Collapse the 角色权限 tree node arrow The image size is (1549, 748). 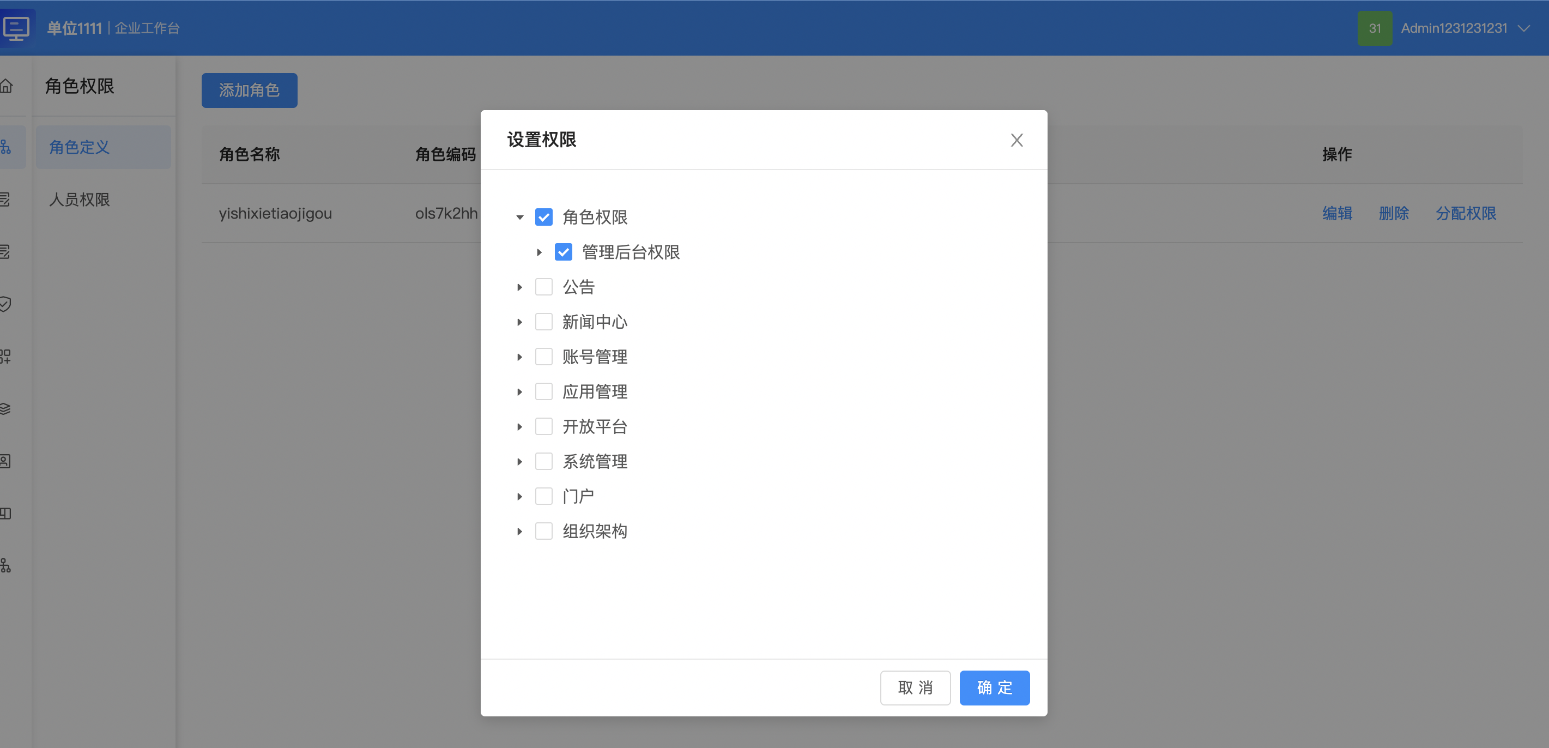coord(519,217)
